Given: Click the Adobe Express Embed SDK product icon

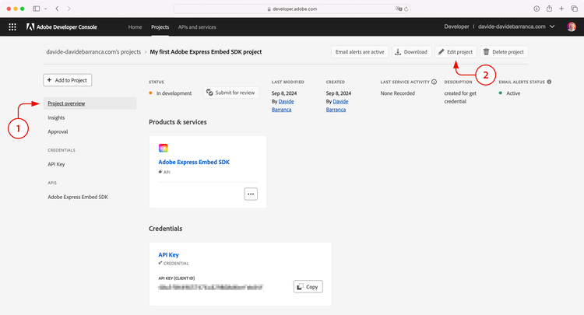Looking at the screenshot, I should coord(164,148).
